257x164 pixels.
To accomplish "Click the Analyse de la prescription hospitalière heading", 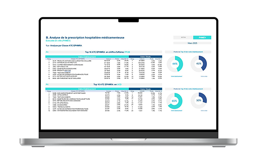I will (x=85, y=38).
